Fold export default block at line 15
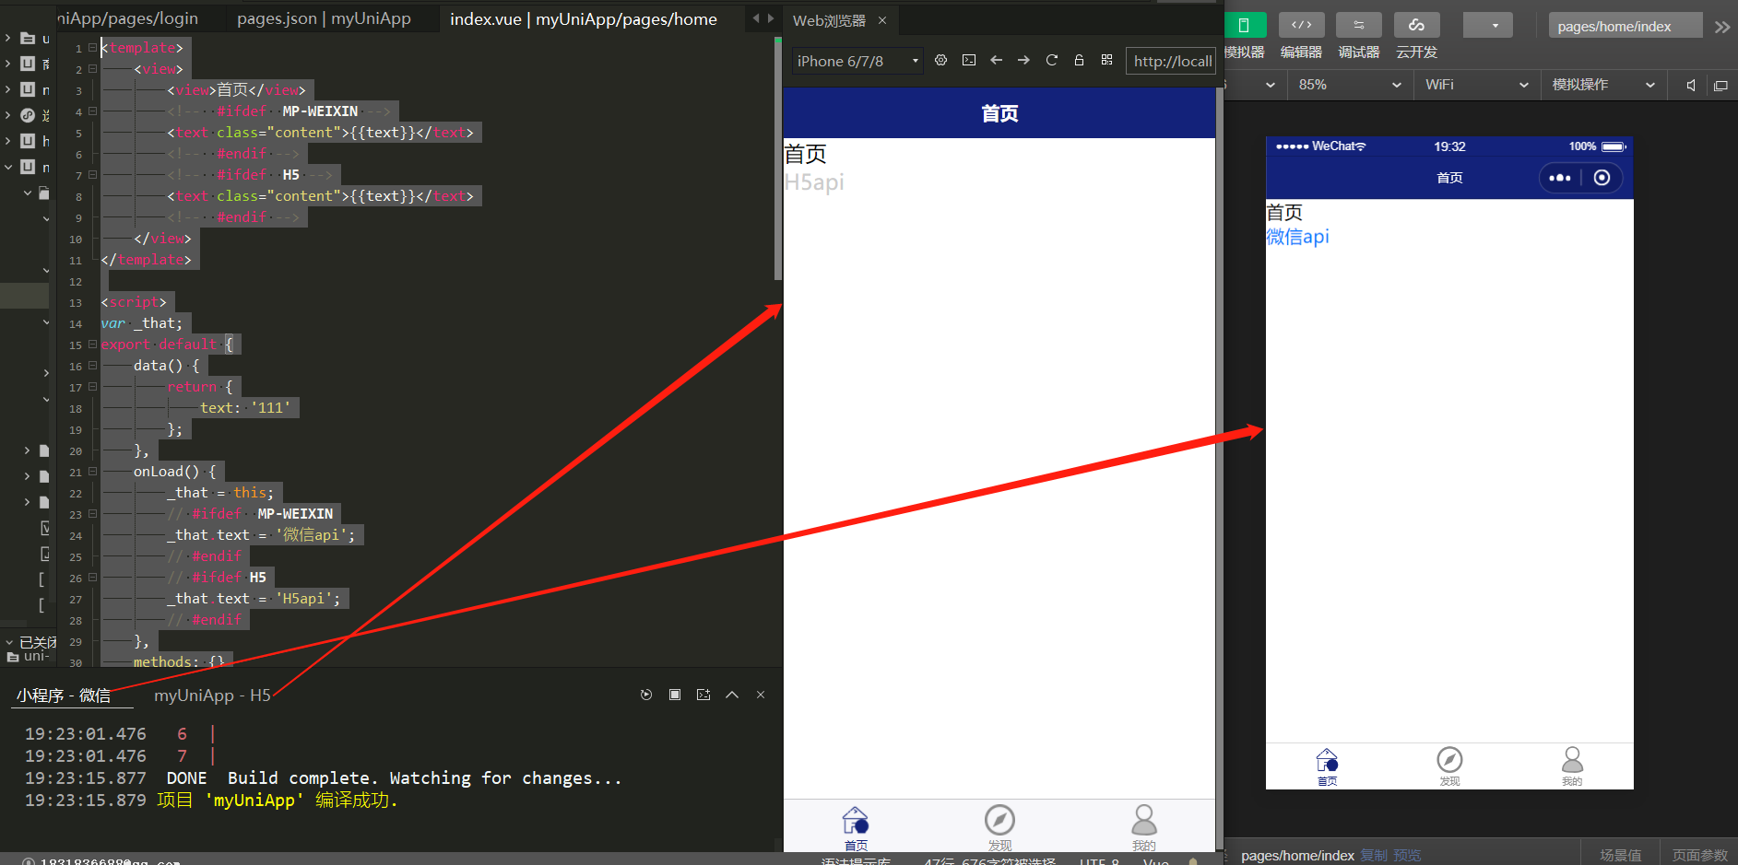 92,345
